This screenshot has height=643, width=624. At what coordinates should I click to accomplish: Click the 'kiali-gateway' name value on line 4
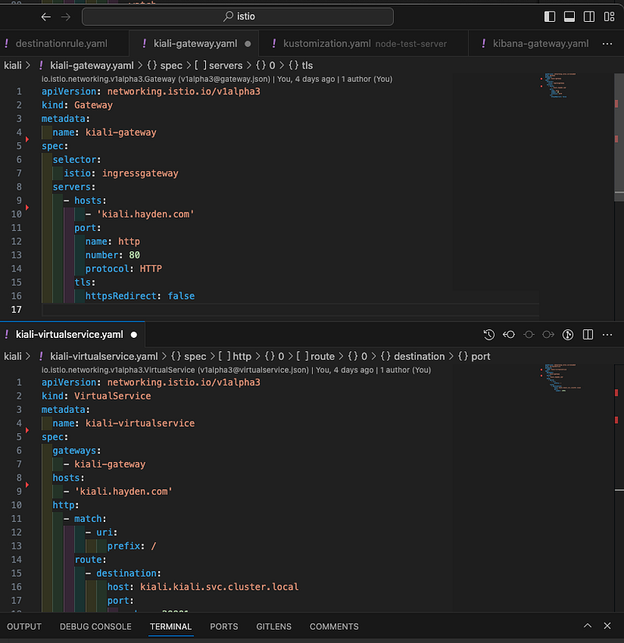point(121,133)
